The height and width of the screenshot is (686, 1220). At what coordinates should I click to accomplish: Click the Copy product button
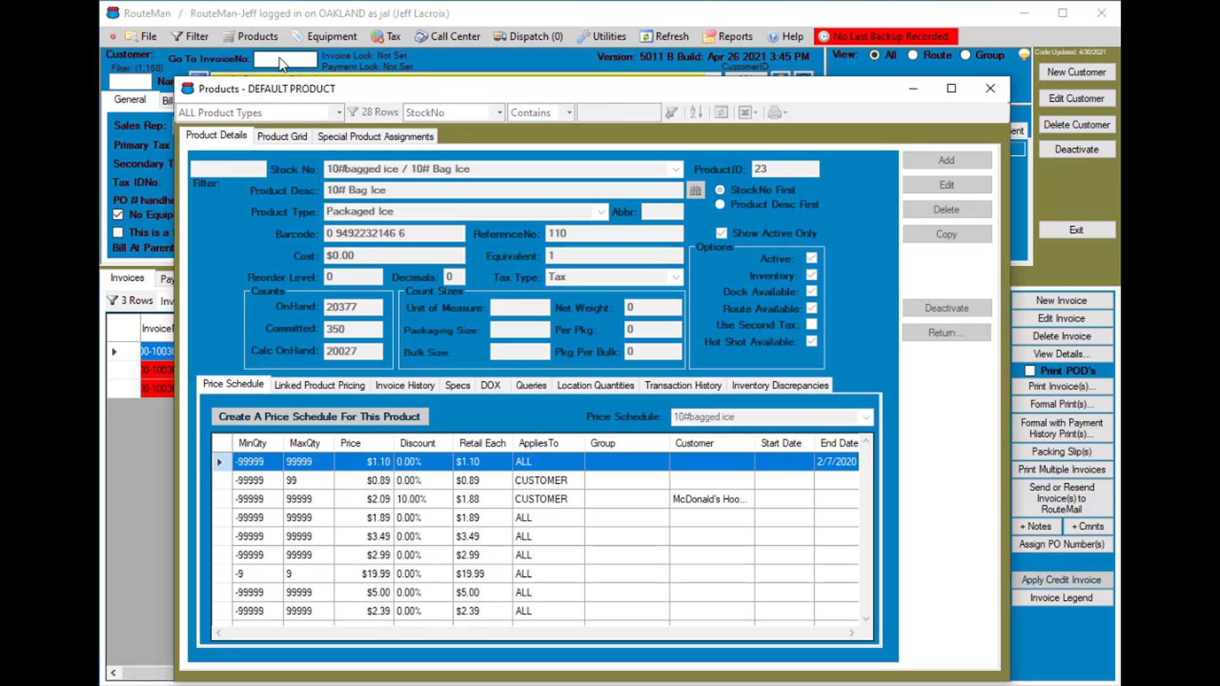pyautogui.click(x=947, y=234)
